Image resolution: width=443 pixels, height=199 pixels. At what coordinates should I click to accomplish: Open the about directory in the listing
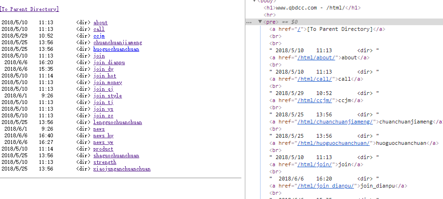point(101,22)
